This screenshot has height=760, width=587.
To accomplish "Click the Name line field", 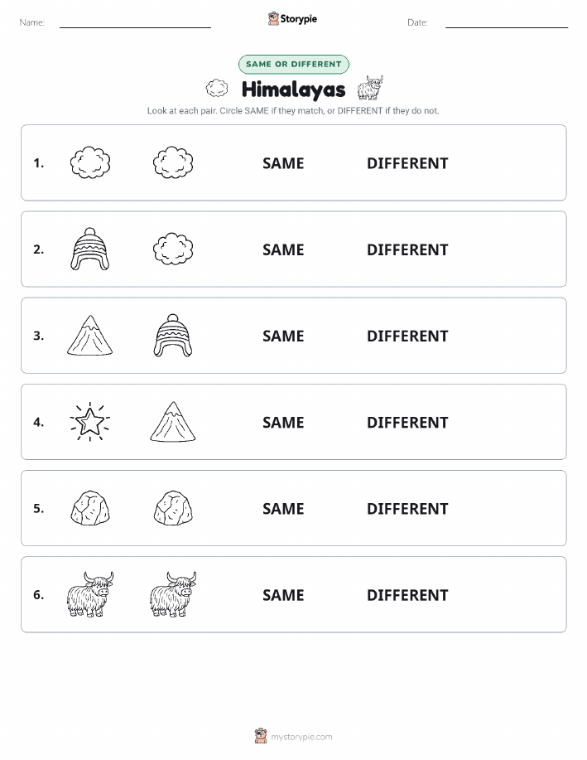I will click(135, 22).
